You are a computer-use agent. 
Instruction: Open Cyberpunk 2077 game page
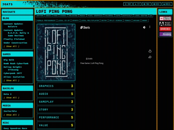click(x=13, y=73)
